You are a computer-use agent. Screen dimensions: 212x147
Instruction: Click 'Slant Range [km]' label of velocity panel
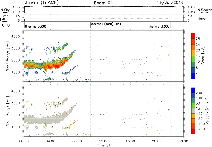7,111
